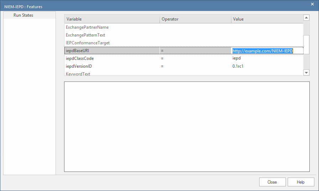Select the ExchangePatternText variable
Screen dimensions: 319x191
point(85,35)
